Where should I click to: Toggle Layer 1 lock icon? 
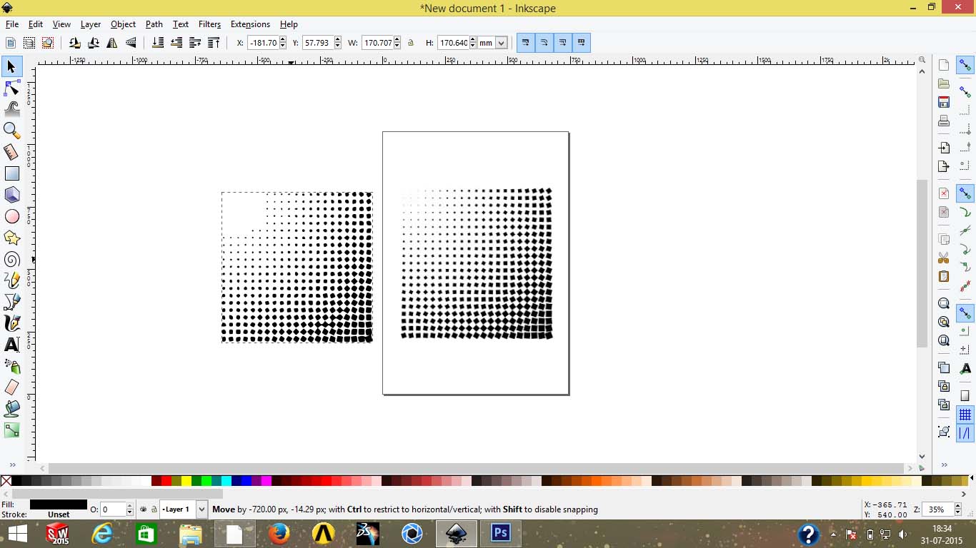(x=154, y=509)
